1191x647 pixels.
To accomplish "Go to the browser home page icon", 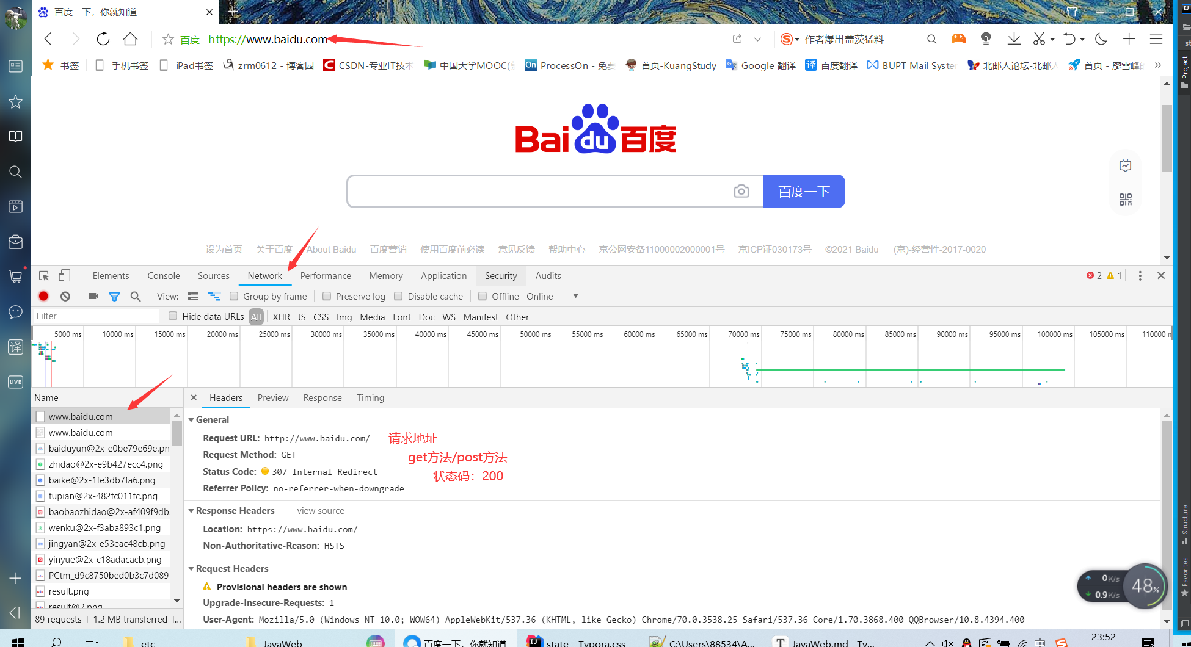I will 130,39.
